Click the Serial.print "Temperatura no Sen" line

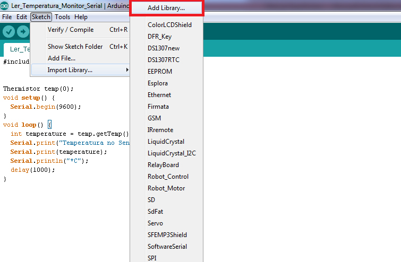coord(70,143)
